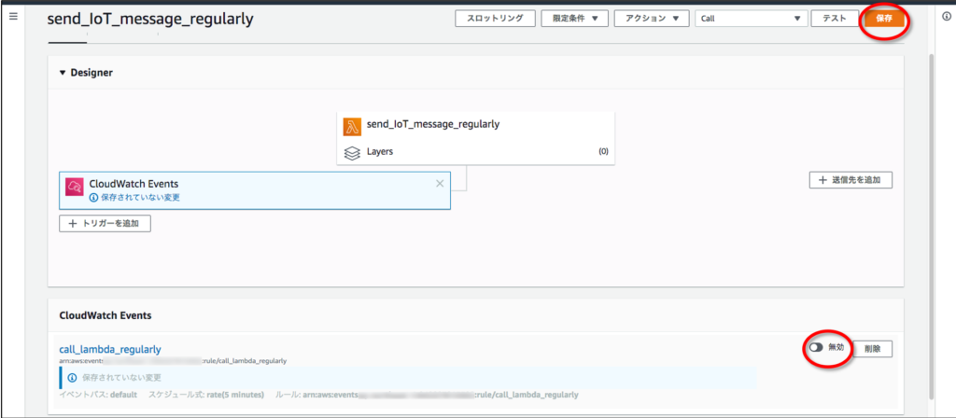Click info icon in the rule's unsaved changes banner
The width and height of the screenshot is (956, 418).
coord(71,378)
